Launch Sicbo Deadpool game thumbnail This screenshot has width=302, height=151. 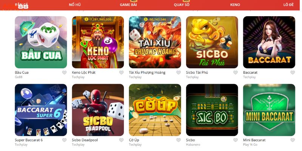click(x=98, y=110)
